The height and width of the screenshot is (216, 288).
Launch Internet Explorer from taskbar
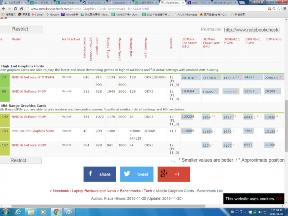point(18,212)
